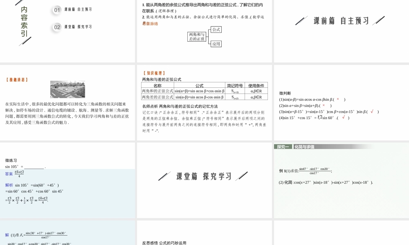Select the "01" circle icon beside 课前篇
Viewport: 409px width, 245px height.
click(56, 10)
